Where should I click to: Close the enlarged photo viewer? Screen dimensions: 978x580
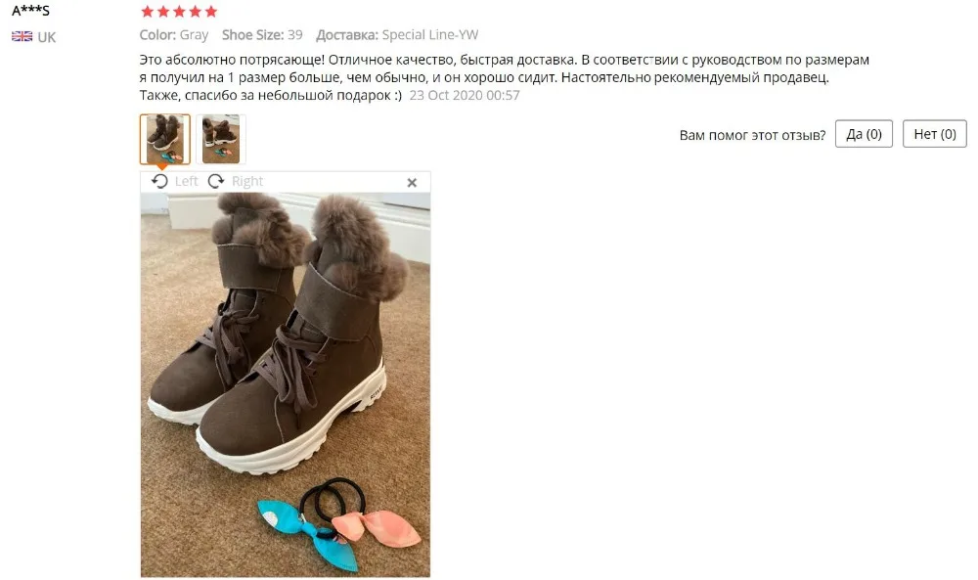(412, 183)
